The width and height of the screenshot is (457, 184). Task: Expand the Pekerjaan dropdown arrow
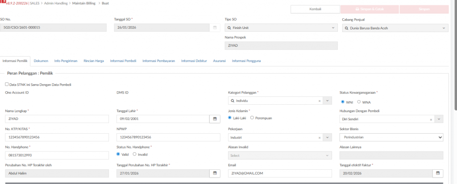(x=328, y=138)
